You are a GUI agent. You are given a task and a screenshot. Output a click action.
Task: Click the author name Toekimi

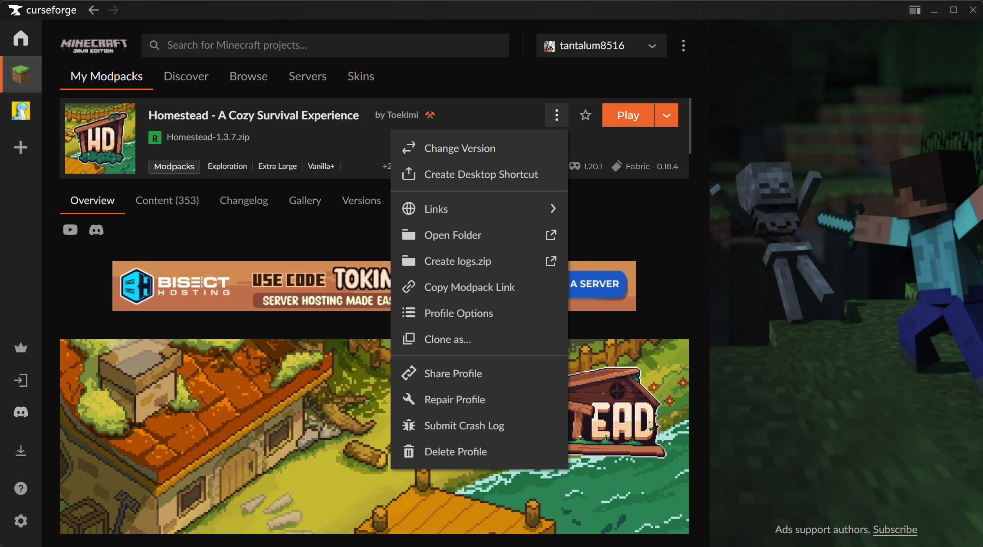pyautogui.click(x=402, y=115)
